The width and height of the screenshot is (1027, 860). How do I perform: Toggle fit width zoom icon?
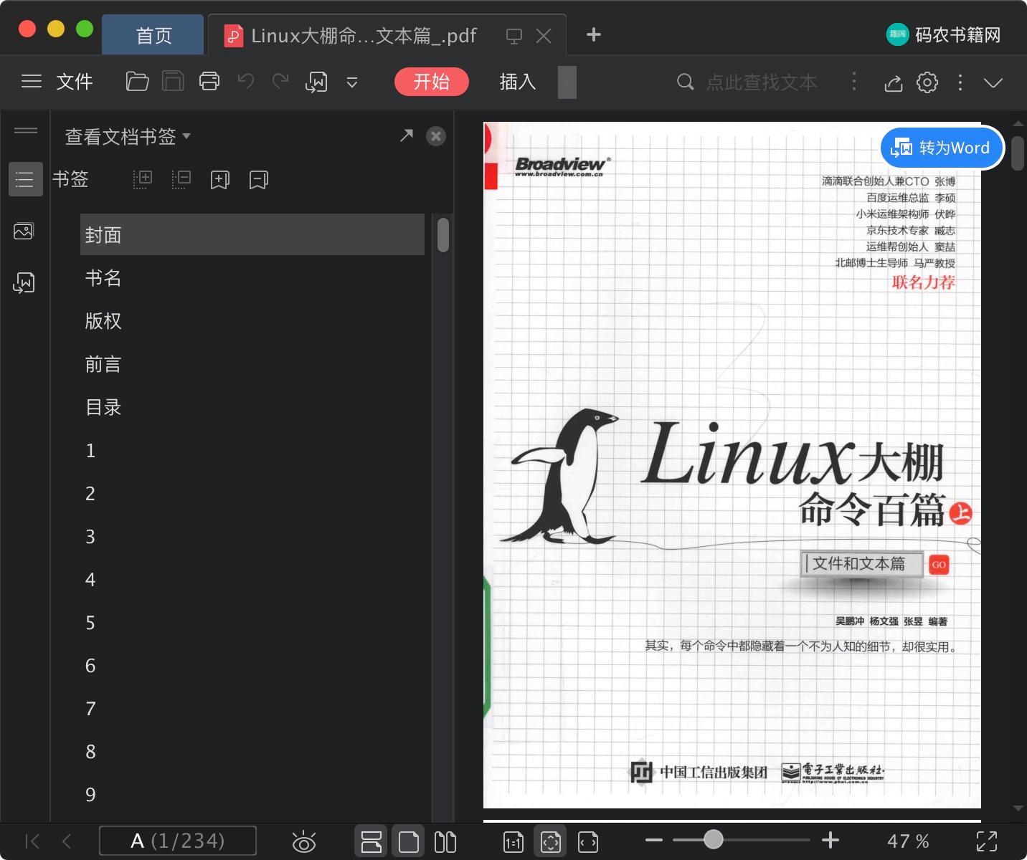[588, 841]
